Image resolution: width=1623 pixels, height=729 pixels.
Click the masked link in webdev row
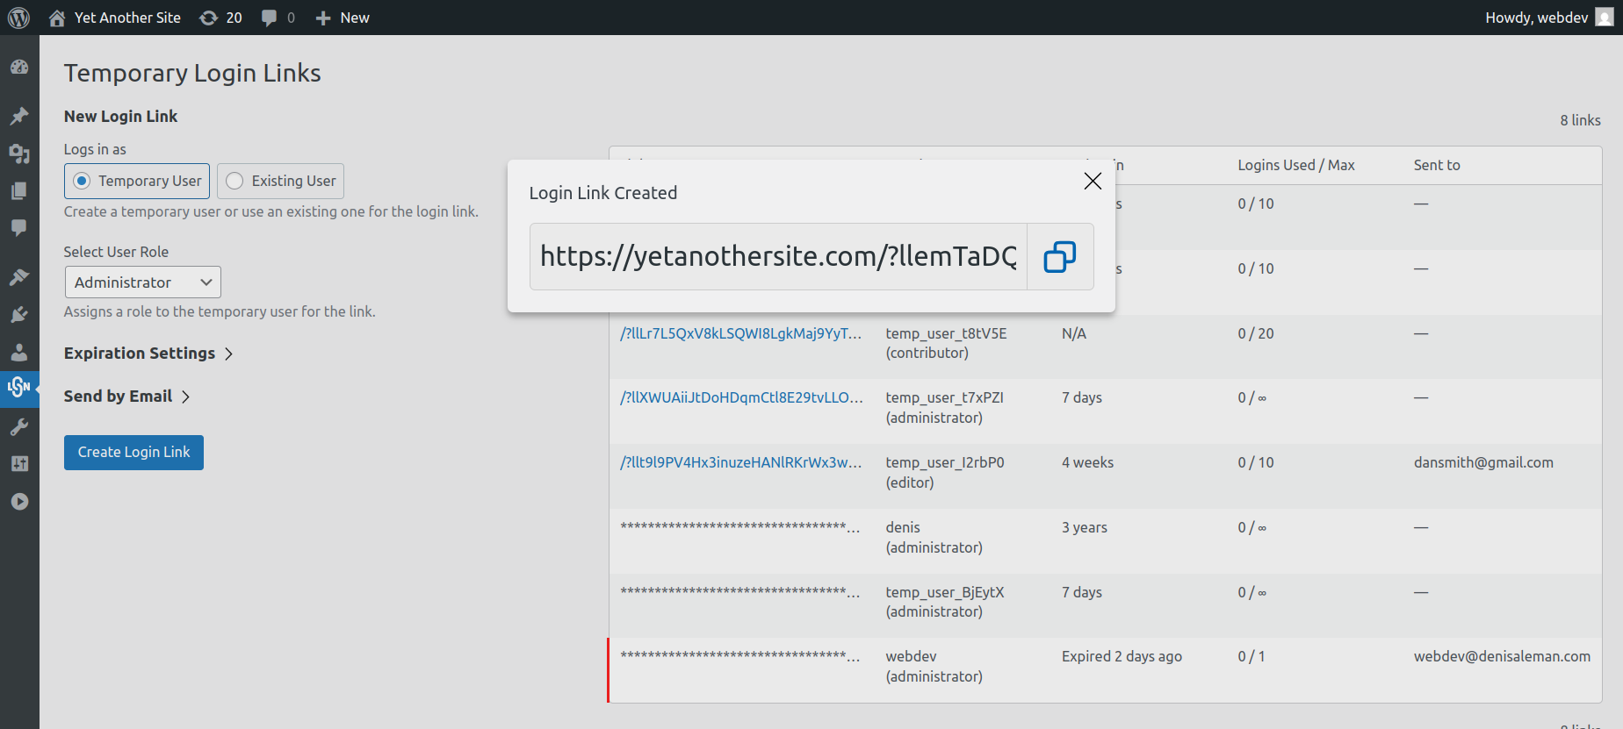point(740,656)
